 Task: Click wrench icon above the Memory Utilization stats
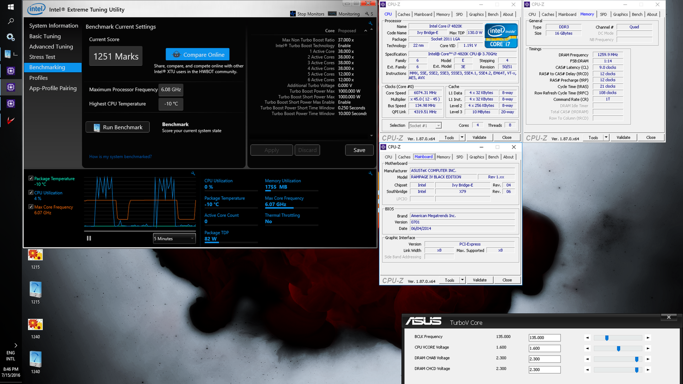point(370,174)
